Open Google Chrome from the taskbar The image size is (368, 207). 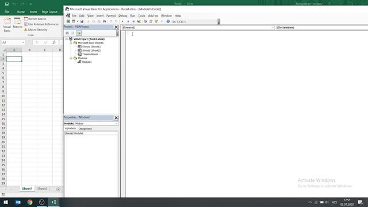[x=30, y=202]
